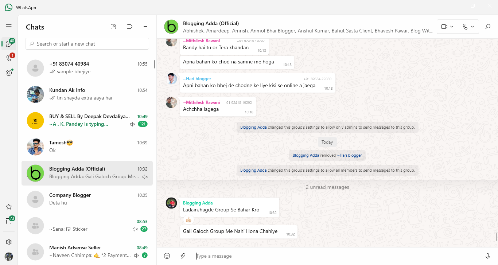Click Blogging Adda (Official) header title
This screenshot has width=498, height=265.
pos(211,23)
